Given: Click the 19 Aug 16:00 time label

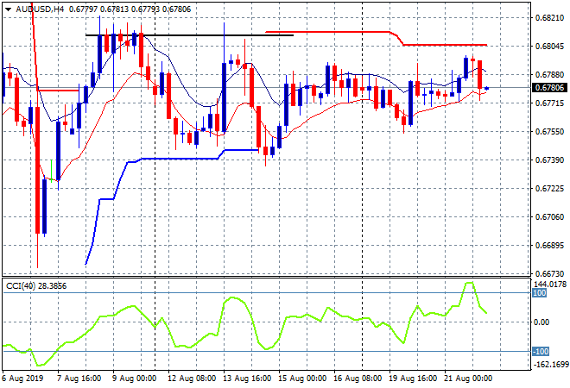Looking at the screenshot, I should tap(413, 379).
